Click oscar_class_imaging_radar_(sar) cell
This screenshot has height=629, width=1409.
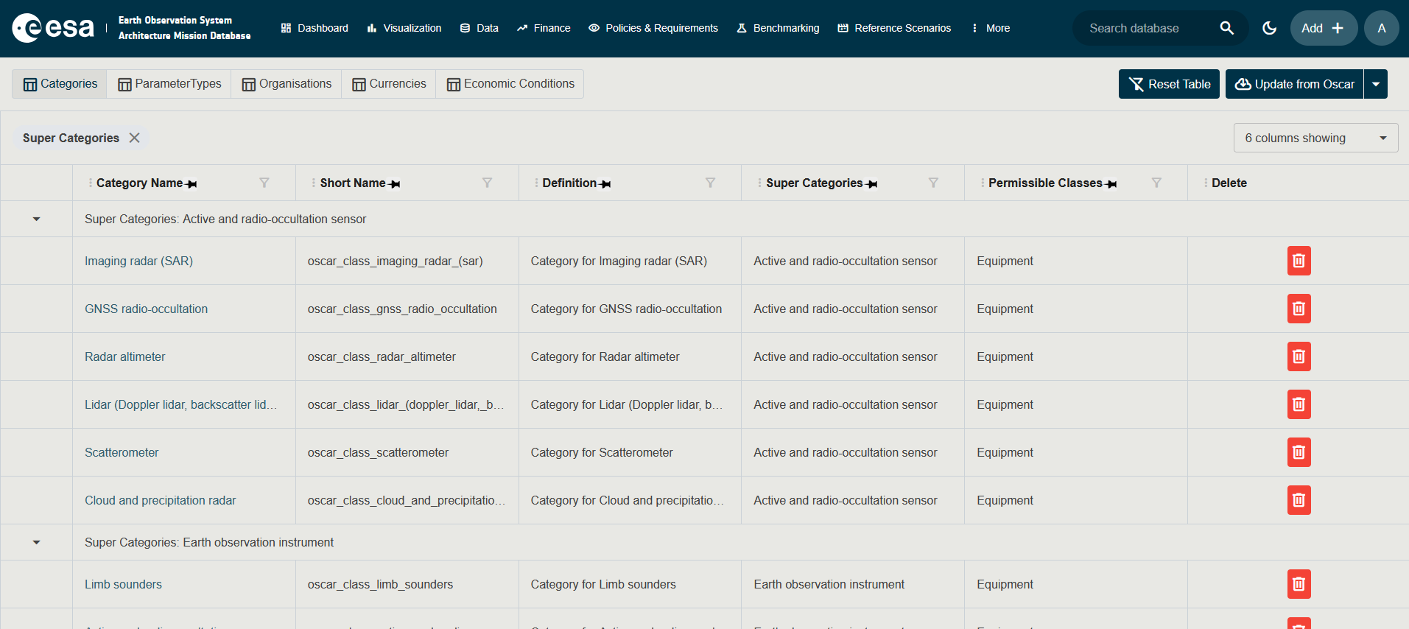tap(407, 261)
